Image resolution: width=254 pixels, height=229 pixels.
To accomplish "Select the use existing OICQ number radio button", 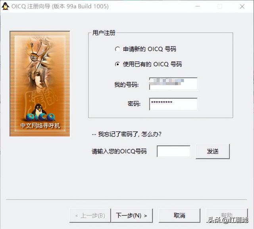I will tap(117, 64).
